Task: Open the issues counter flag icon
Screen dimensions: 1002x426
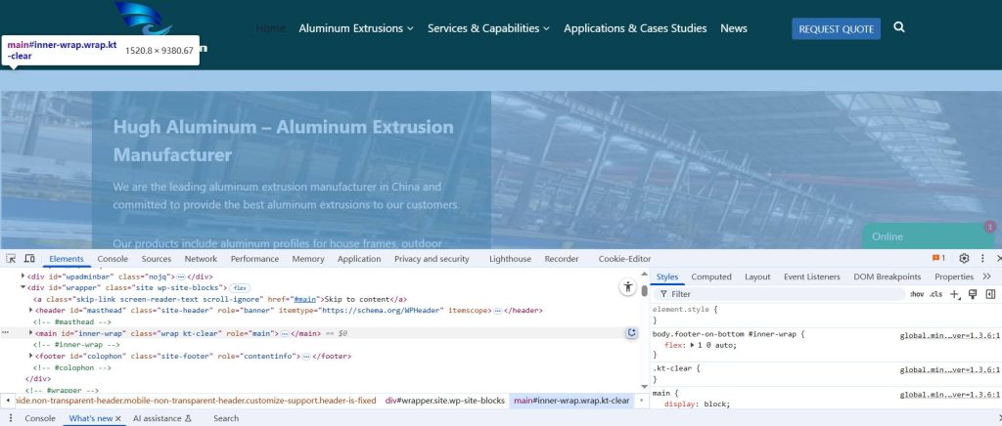Action: (x=938, y=259)
